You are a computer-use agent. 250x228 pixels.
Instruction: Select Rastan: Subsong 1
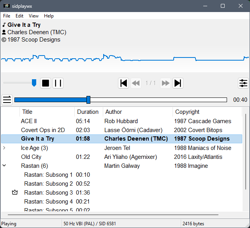click(121, 174)
